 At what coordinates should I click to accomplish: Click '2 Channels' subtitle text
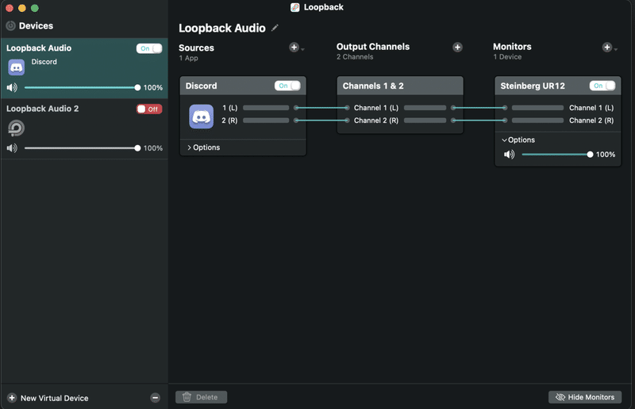point(355,57)
